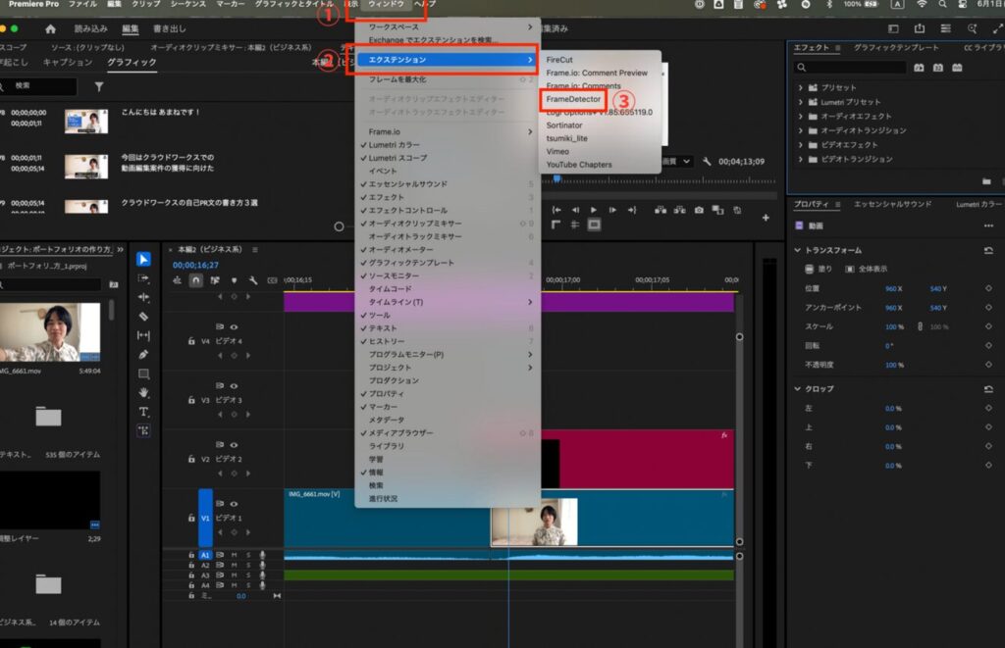Expand the Lumetri プリセット folder
Viewport: 1005px width, 648px height.
tap(801, 102)
